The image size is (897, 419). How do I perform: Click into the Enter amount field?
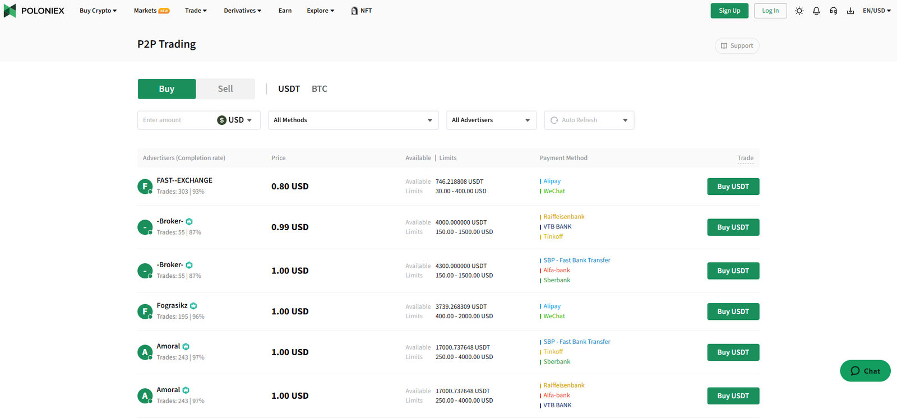tap(177, 120)
